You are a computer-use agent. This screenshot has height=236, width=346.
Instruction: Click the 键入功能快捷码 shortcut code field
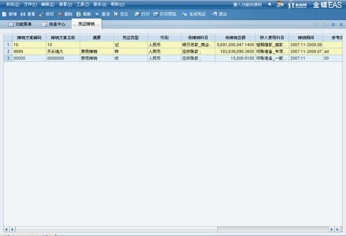click(248, 4)
